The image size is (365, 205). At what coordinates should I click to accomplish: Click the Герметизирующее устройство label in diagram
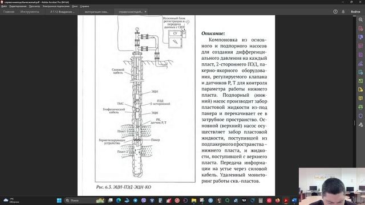(x=112, y=142)
